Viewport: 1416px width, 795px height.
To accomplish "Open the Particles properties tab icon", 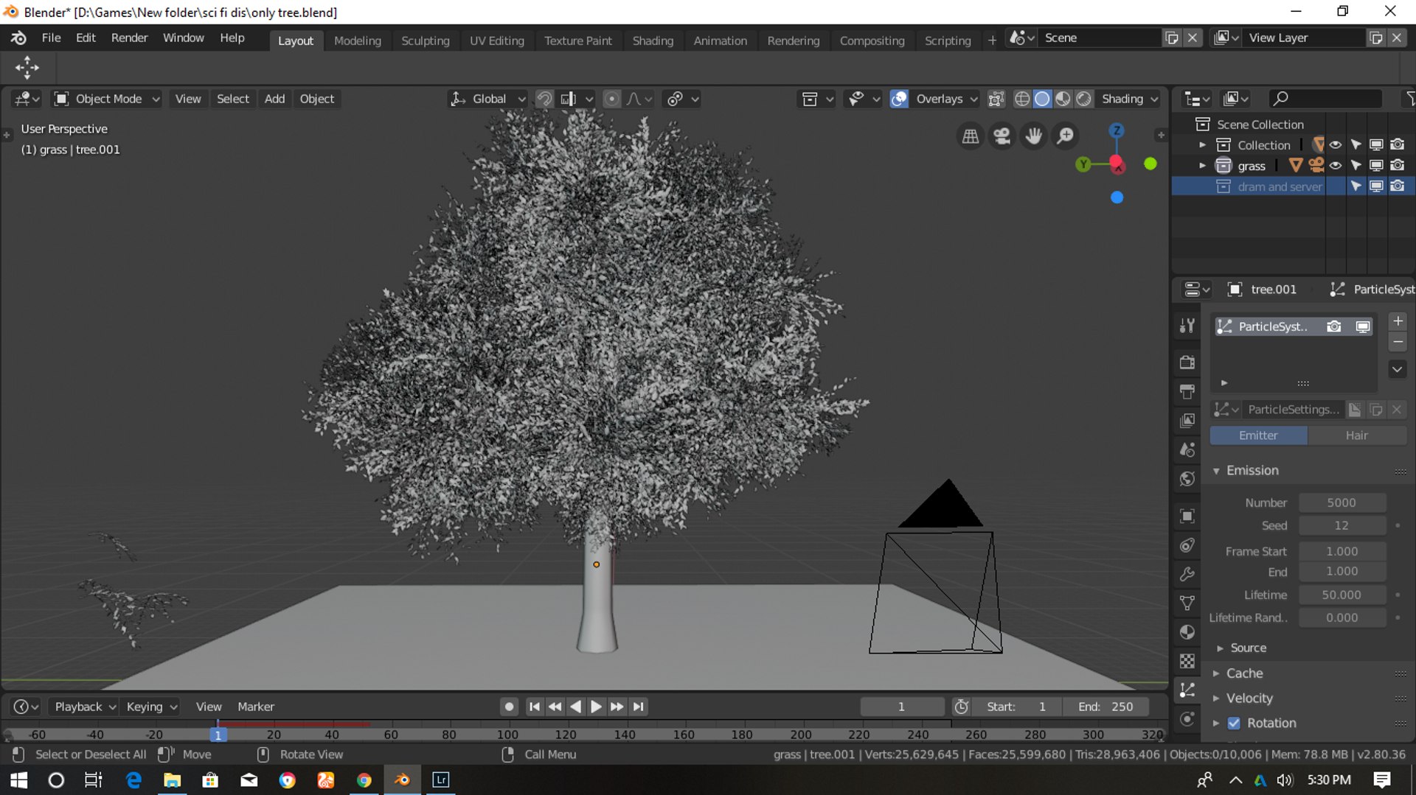I will 1187,690.
